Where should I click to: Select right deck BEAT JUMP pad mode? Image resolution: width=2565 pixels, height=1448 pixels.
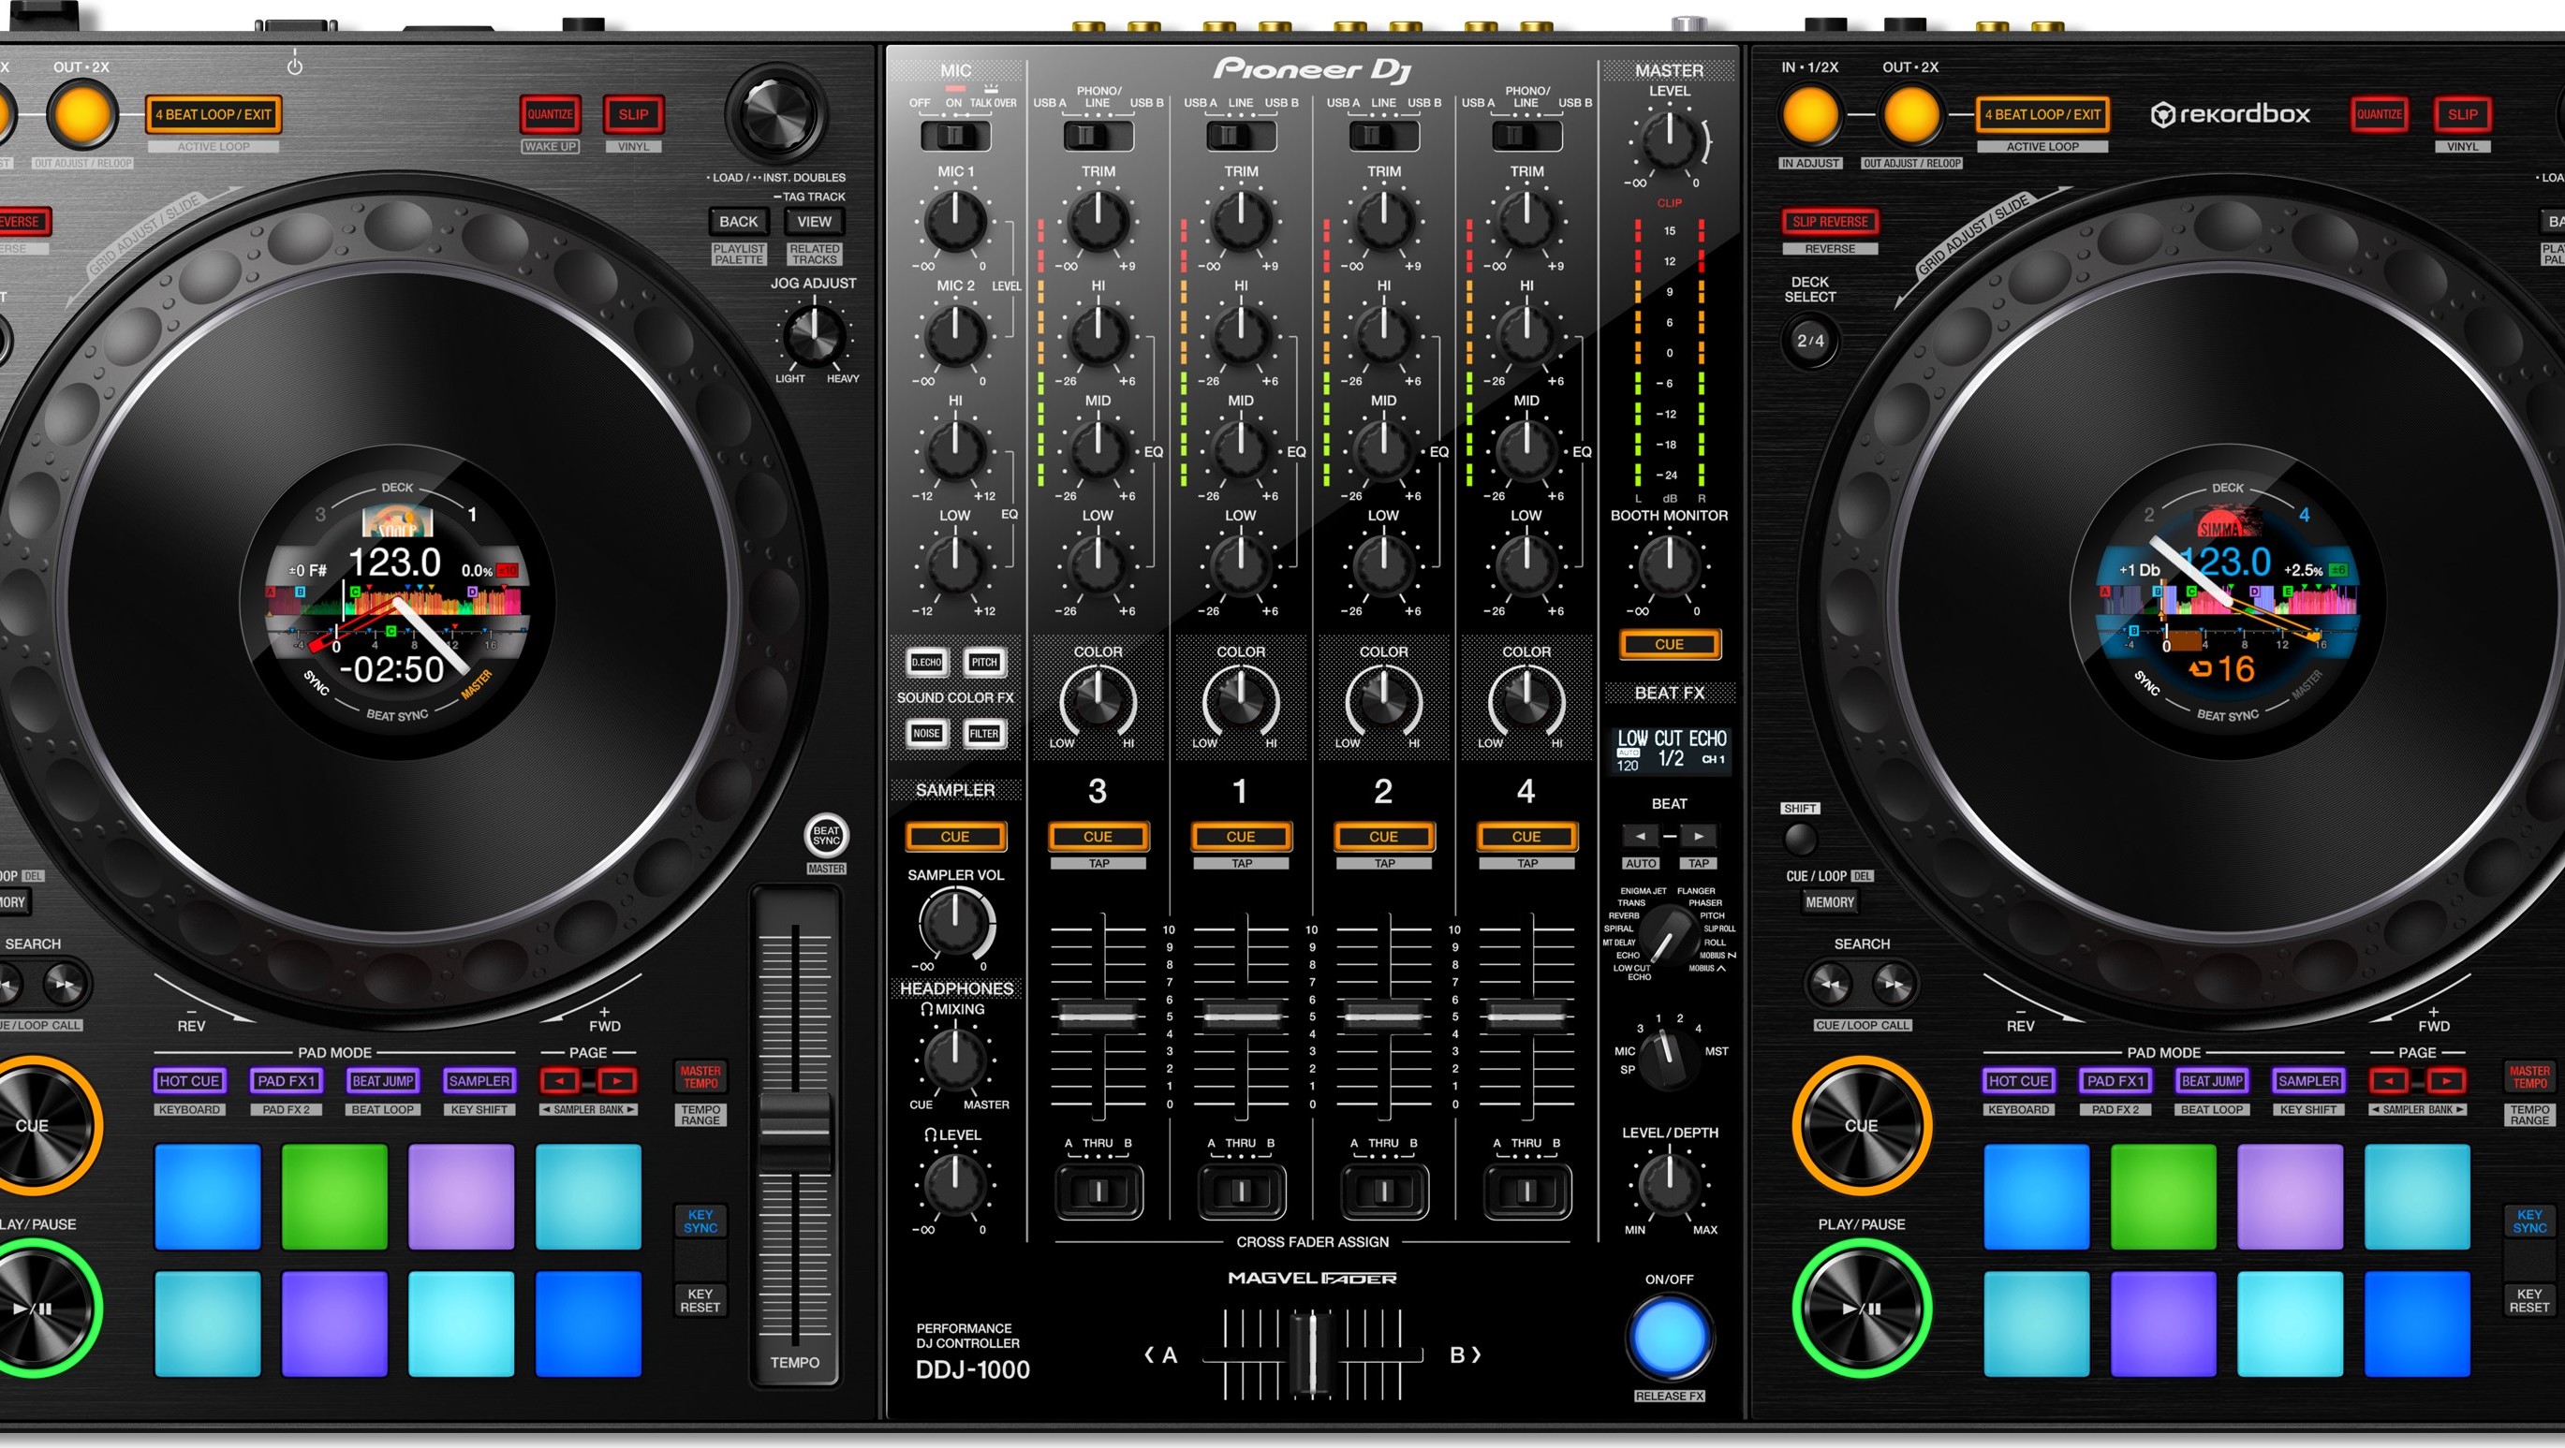[x=2212, y=1081]
